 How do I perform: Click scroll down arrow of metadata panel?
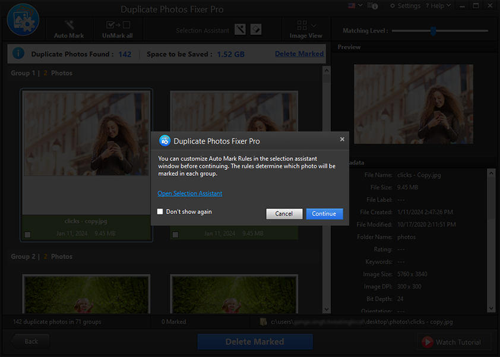point(491,308)
